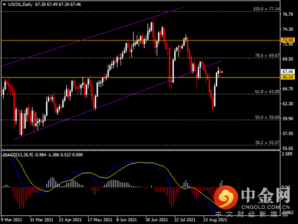
Task: Click the red CNGOLD logo icon
Action: pyautogui.click(x=226, y=197)
